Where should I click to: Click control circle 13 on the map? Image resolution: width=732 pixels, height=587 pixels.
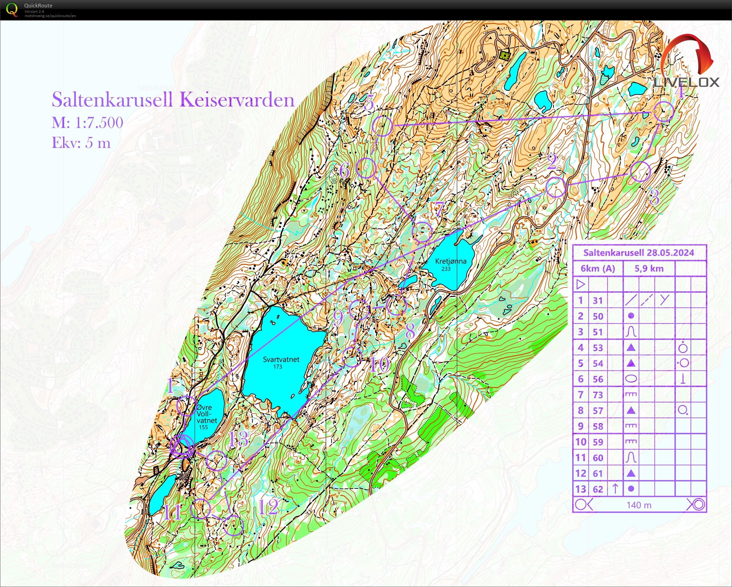click(216, 460)
